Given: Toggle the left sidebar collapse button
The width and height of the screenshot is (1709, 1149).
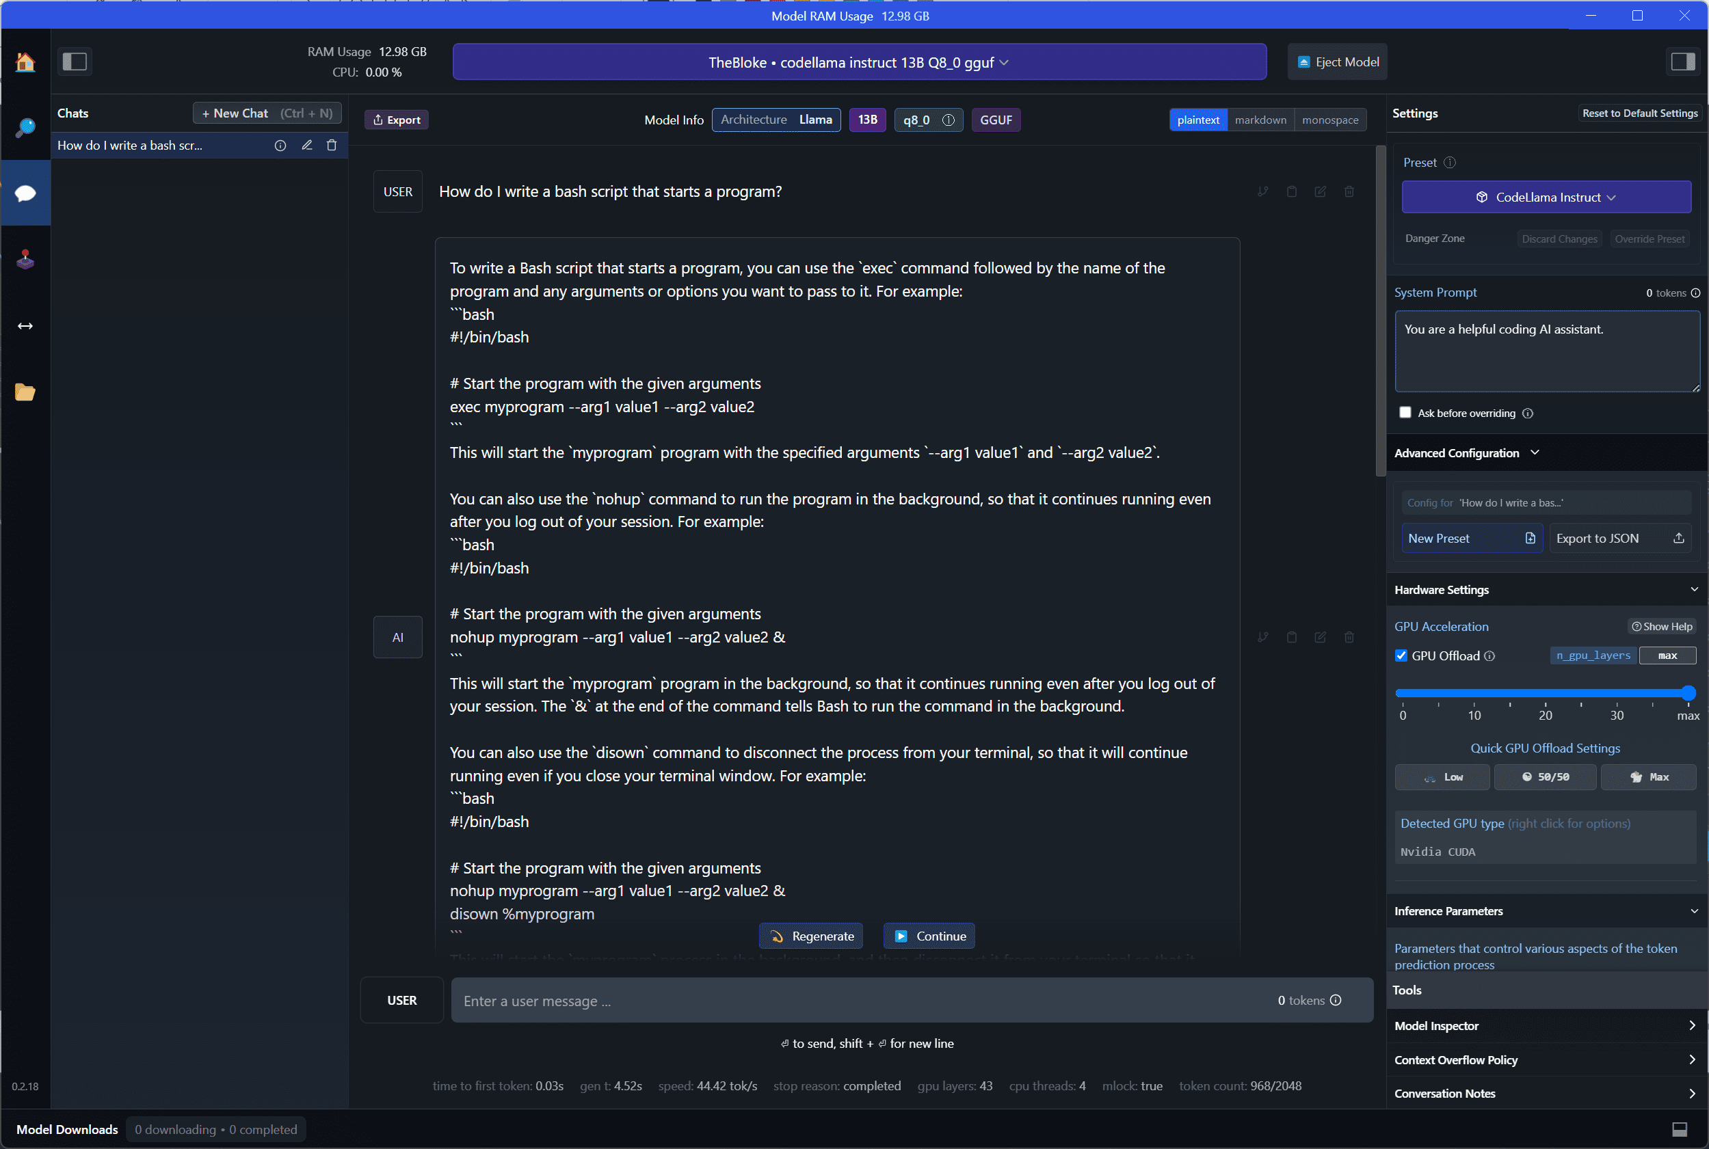Looking at the screenshot, I should [x=75, y=62].
